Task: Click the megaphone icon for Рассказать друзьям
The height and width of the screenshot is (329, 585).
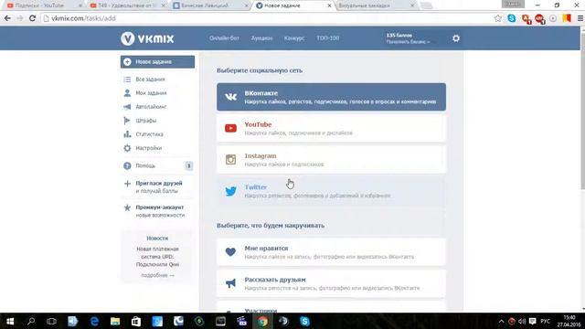Action: click(x=230, y=283)
